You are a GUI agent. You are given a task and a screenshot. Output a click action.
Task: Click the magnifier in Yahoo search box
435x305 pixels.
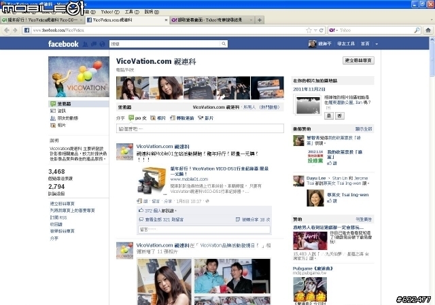(417, 30)
